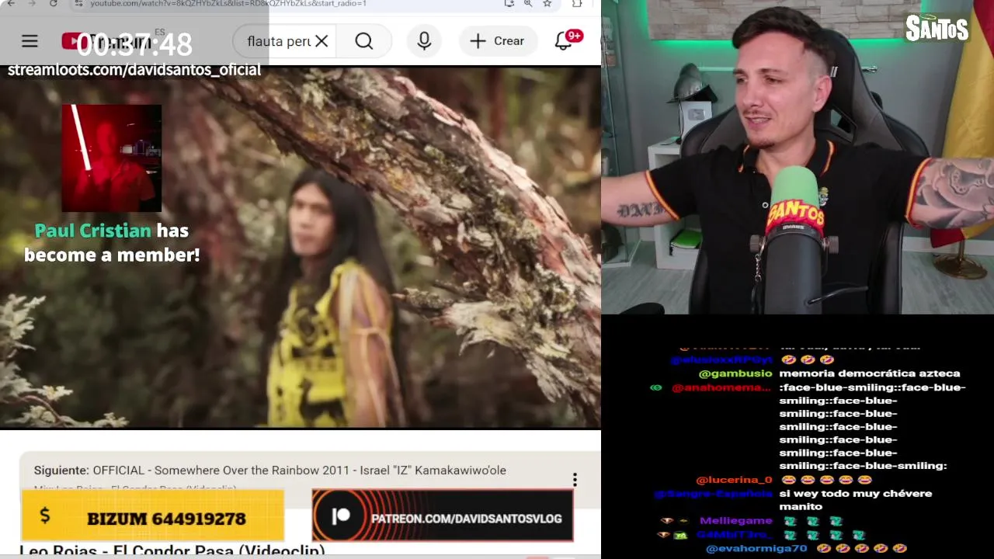This screenshot has width=994, height=559.
Task: Run search with magnifying glass button
Action: point(364,41)
